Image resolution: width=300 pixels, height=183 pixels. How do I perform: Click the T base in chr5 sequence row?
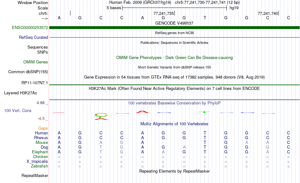(205, 18)
